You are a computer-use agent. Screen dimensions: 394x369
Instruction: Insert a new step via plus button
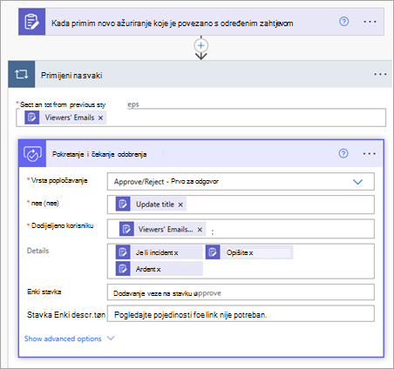(x=200, y=45)
